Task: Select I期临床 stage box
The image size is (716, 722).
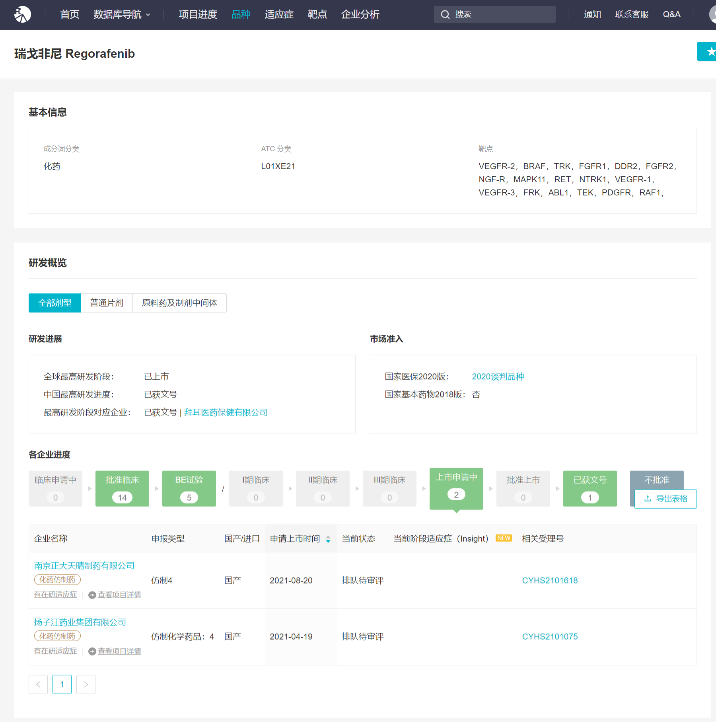Action: click(256, 489)
